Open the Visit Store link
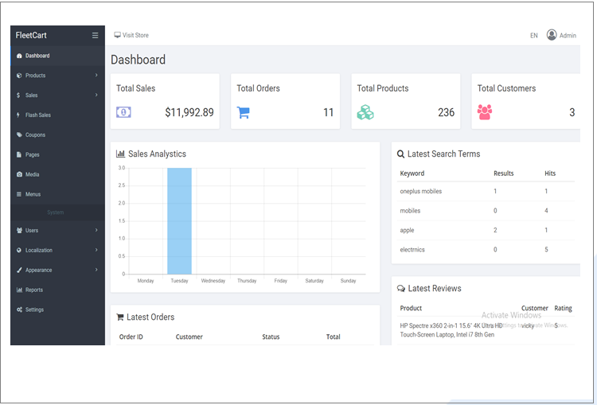The width and height of the screenshot is (597, 405). click(x=135, y=35)
